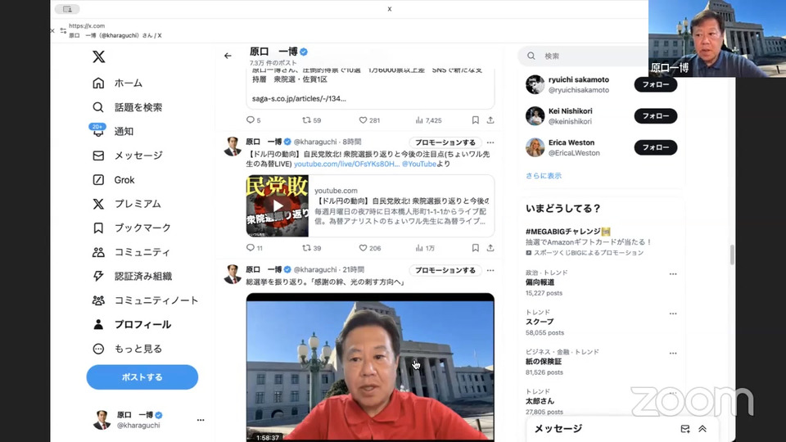Click the tab icon at window top
The height and width of the screenshot is (442, 786).
pyautogui.click(x=67, y=9)
